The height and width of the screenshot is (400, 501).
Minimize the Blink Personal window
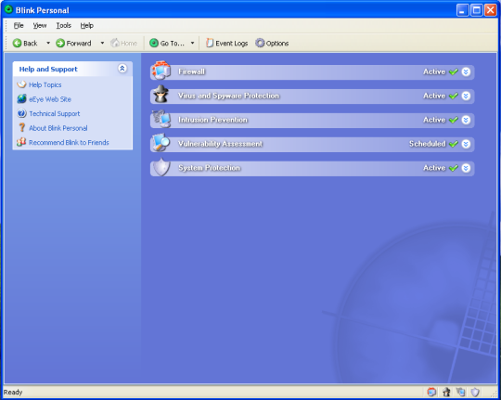(462, 10)
